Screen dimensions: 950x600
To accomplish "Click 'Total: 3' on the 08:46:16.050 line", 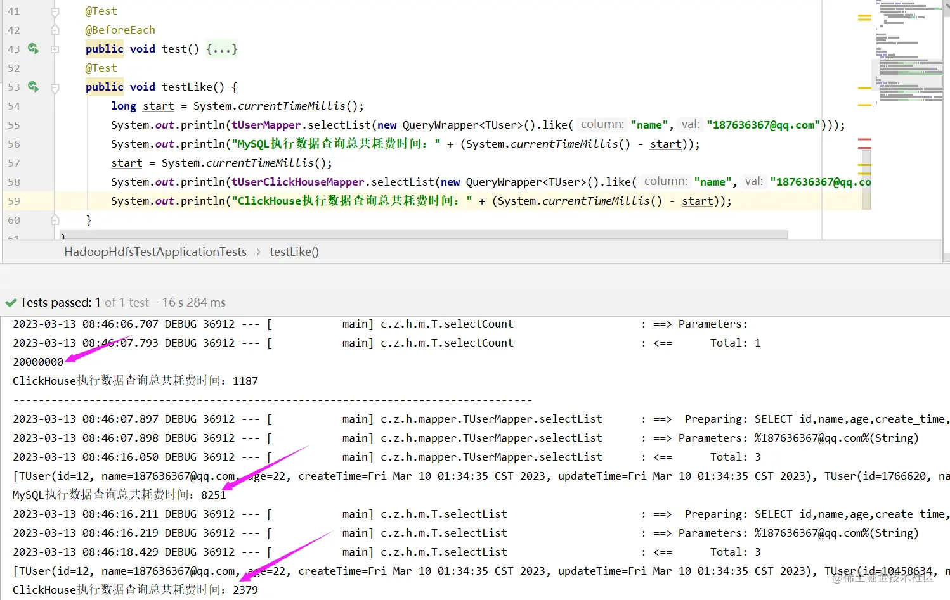I will (736, 457).
